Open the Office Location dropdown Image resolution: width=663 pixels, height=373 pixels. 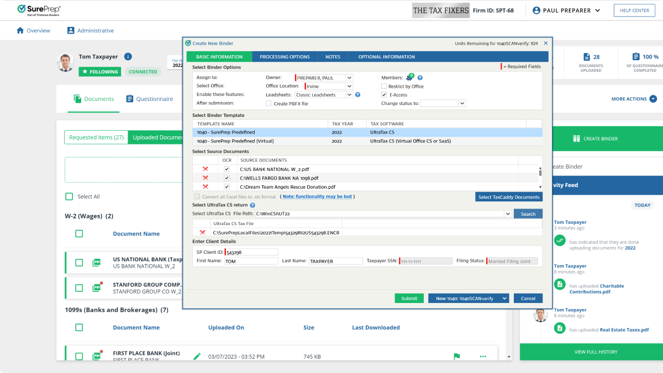[349, 87]
